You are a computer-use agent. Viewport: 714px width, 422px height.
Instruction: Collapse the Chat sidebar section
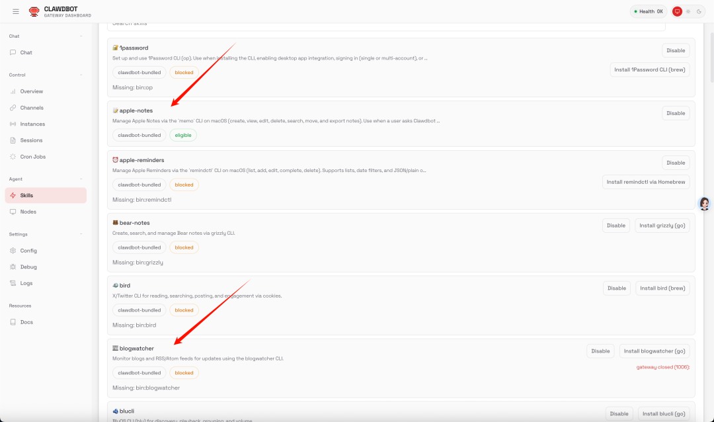point(81,36)
